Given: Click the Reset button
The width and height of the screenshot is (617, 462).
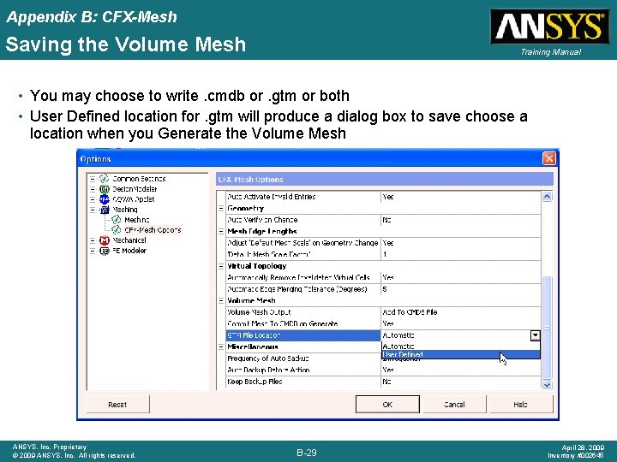Looking at the screenshot, I should [x=117, y=404].
